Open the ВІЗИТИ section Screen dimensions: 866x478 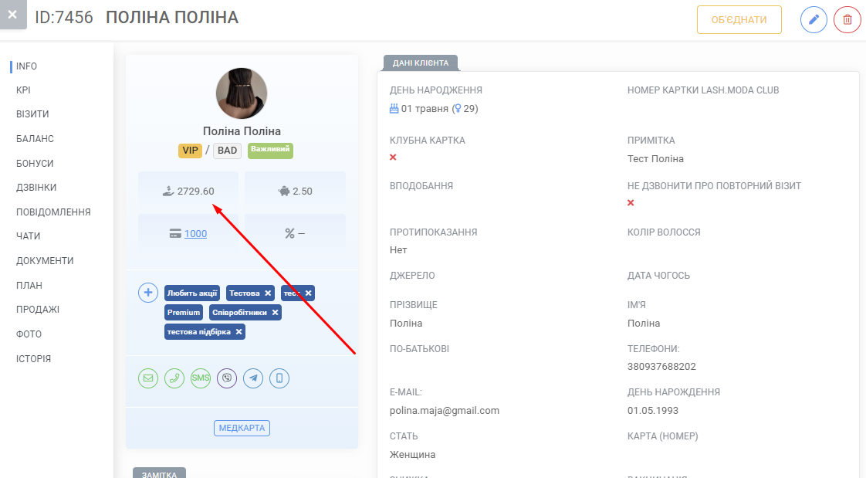(x=32, y=114)
